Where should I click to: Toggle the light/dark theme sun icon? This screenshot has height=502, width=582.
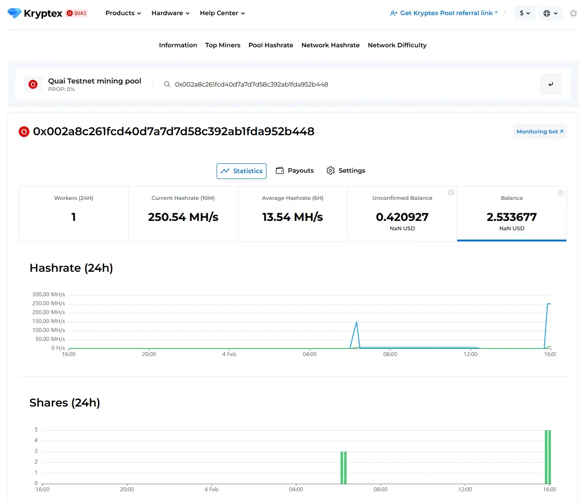point(573,13)
